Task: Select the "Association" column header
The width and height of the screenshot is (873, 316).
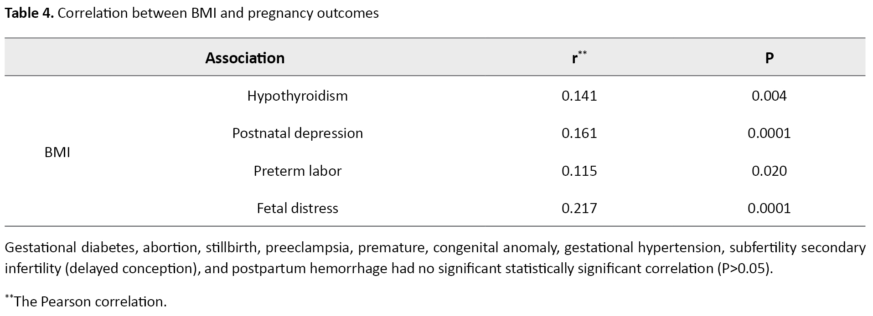Action: coord(245,58)
